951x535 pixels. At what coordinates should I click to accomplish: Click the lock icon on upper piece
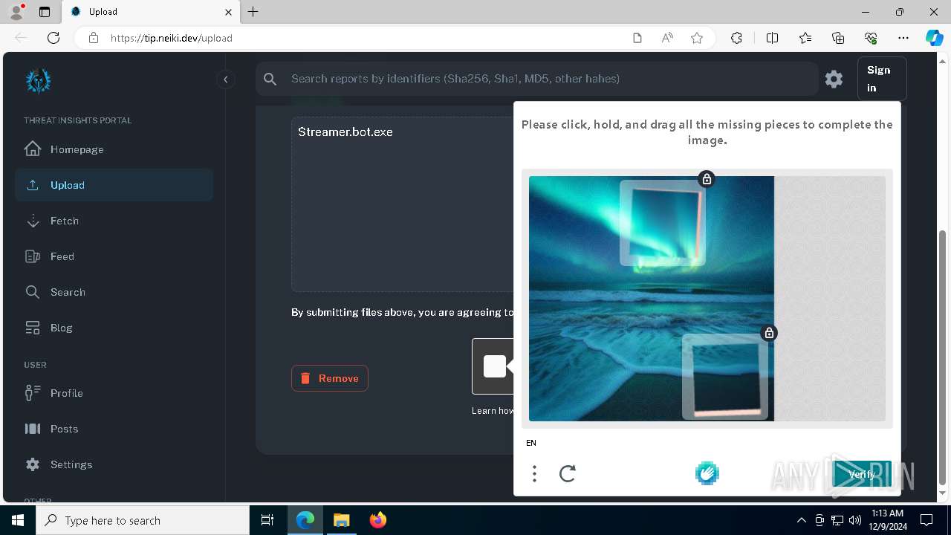707,179
